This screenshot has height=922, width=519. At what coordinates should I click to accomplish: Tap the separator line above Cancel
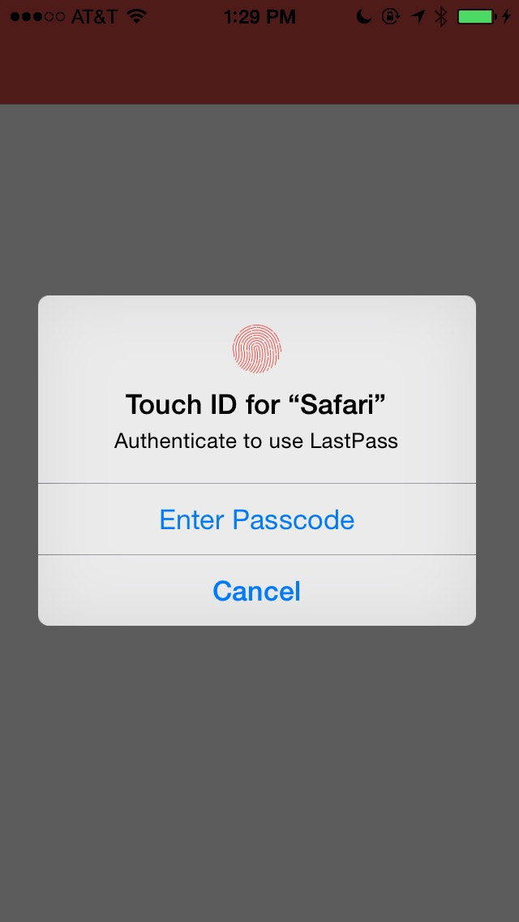point(257,554)
